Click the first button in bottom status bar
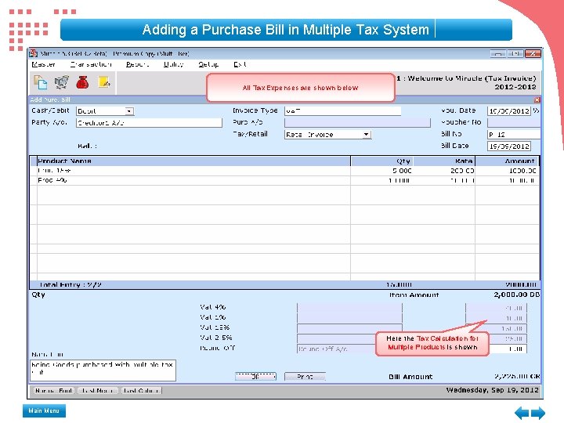Viewport: 564px width, 423px height. click(54, 391)
